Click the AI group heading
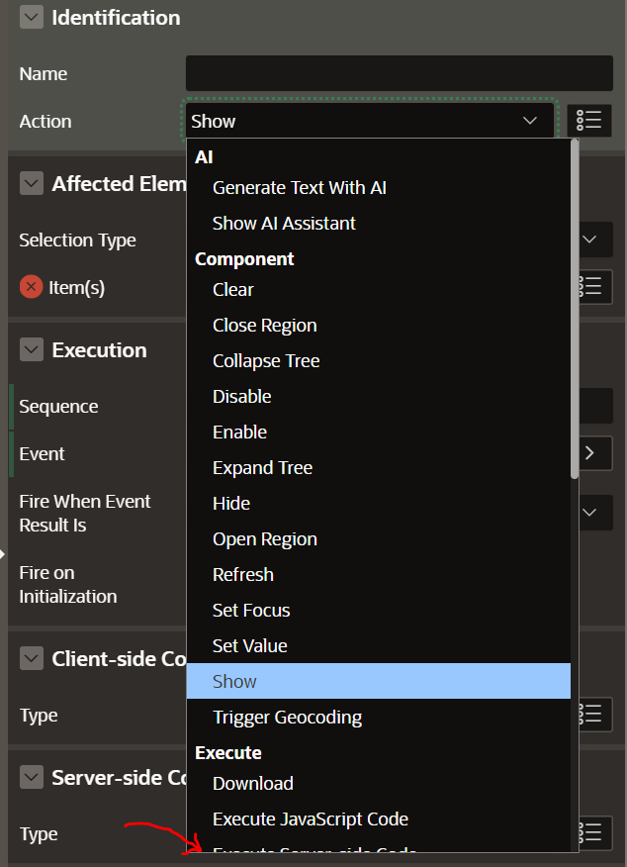Viewport: 627px width, 867px height. point(204,157)
